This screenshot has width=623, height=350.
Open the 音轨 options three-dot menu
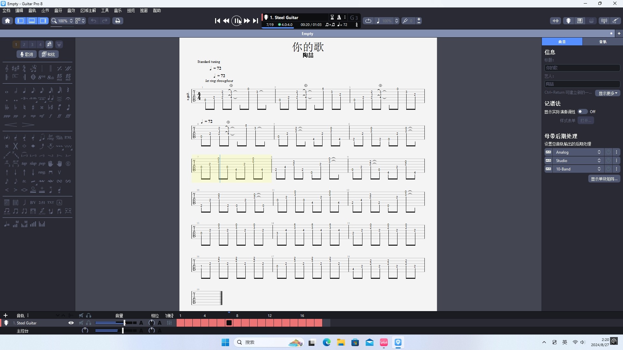pyautogui.click(x=28, y=315)
